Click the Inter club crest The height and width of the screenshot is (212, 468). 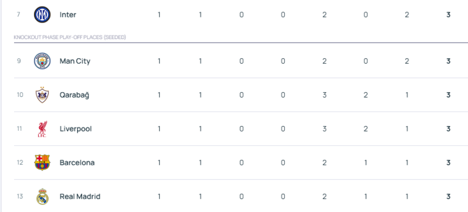pos(42,15)
